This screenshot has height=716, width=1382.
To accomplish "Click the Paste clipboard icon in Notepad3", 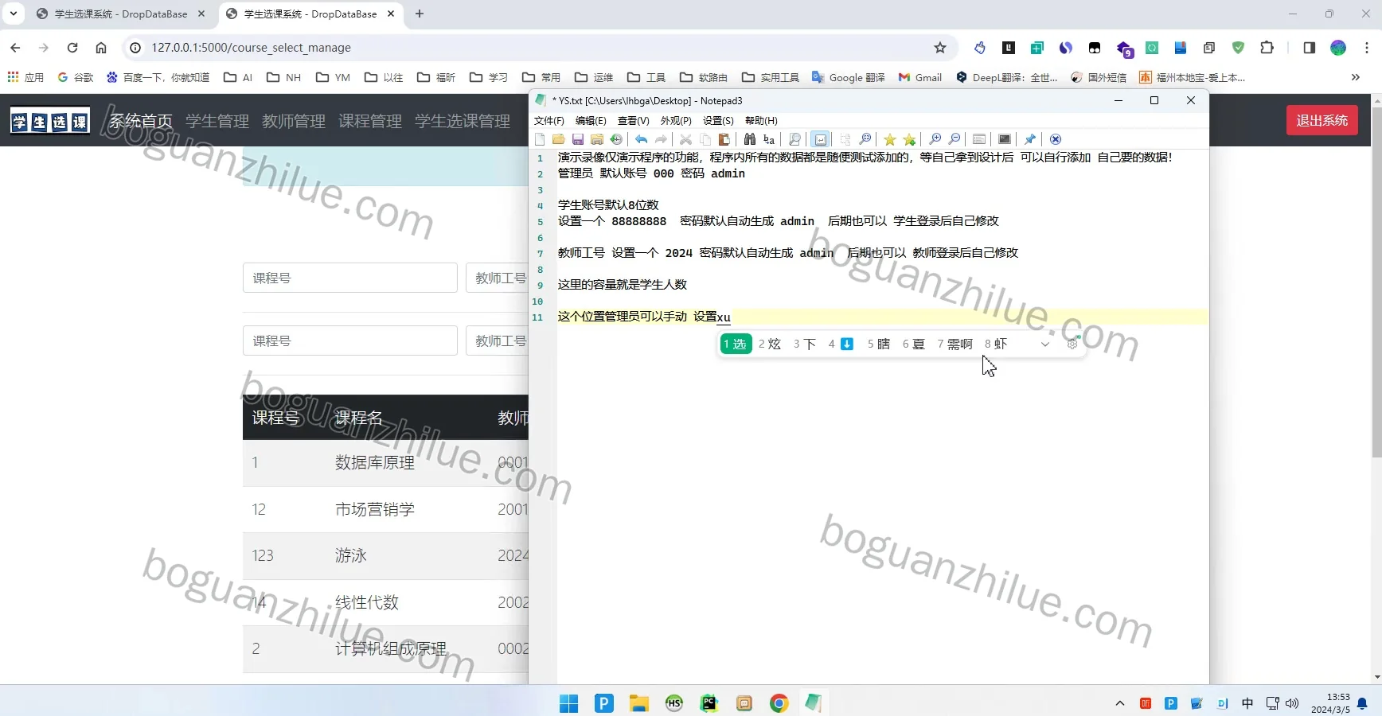I will (724, 139).
